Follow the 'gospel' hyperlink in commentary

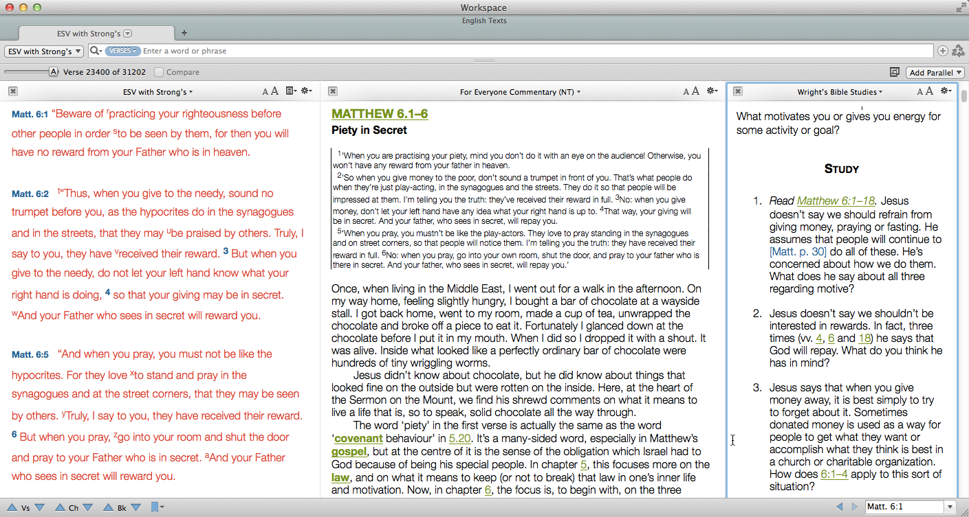[349, 452]
